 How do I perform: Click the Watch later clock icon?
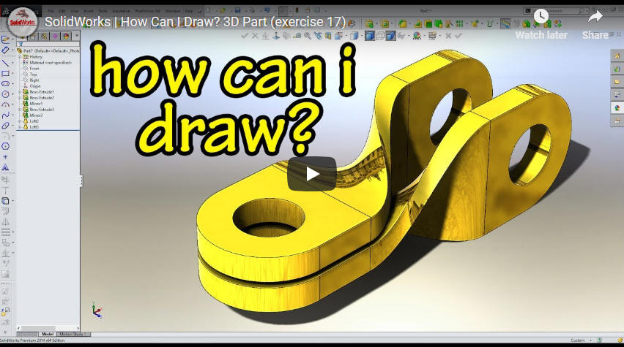click(541, 16)
